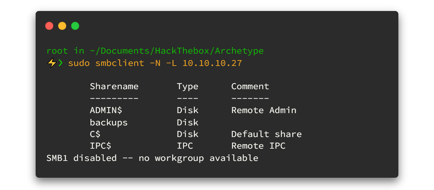Image resolution: width=434 pixels, height=190 pixels.
Task: Click the "Default share" comment text
Action: coord(266,134)
